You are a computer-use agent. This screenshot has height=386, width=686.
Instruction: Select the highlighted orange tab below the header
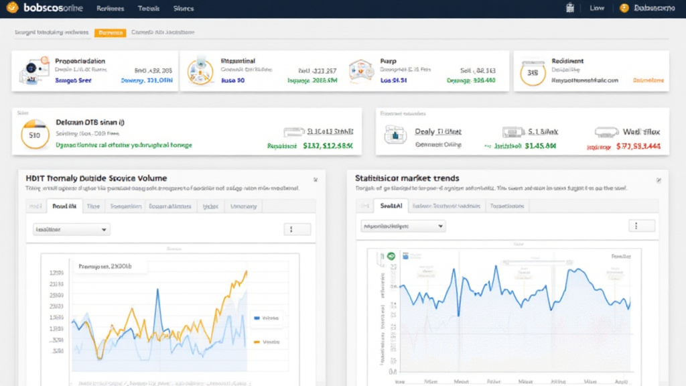tap(110, 32)
